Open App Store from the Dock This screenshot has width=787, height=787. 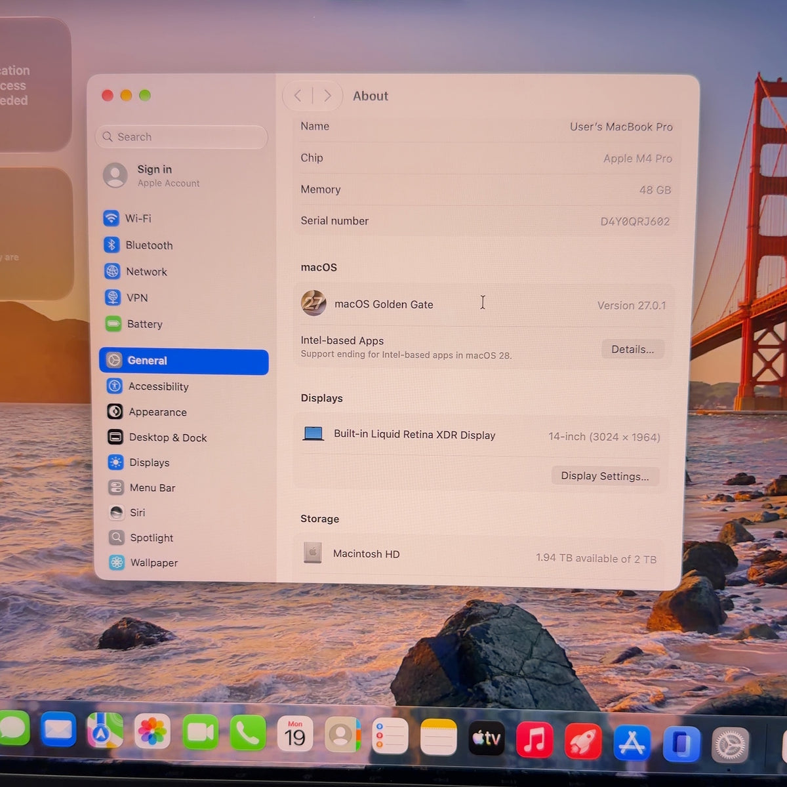click(632, 742)
